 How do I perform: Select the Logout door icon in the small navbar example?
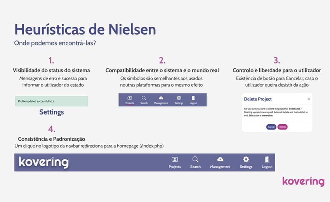(193, 98)
